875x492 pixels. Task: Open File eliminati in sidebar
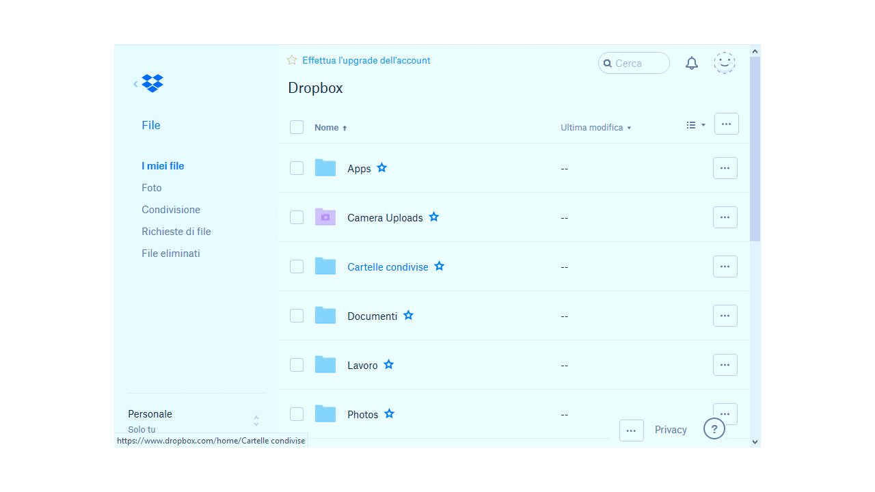171,254
